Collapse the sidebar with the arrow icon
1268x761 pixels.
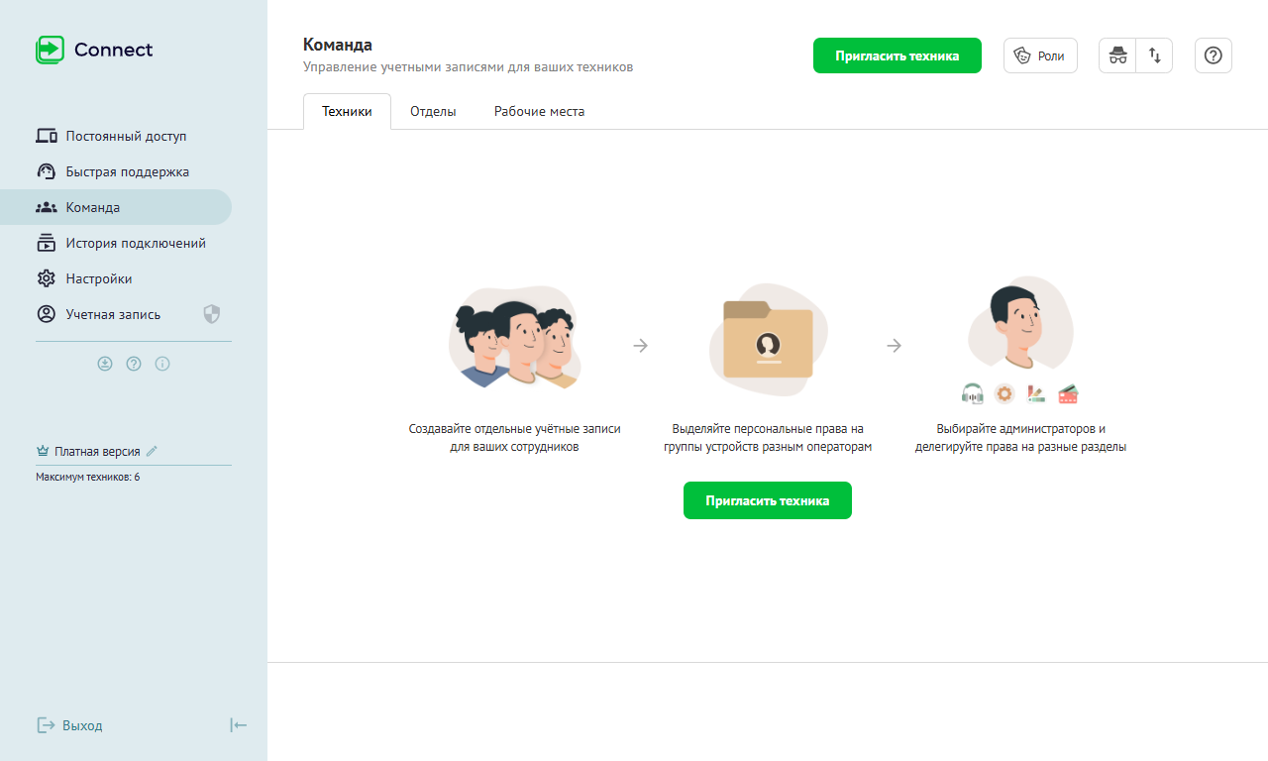238,725
